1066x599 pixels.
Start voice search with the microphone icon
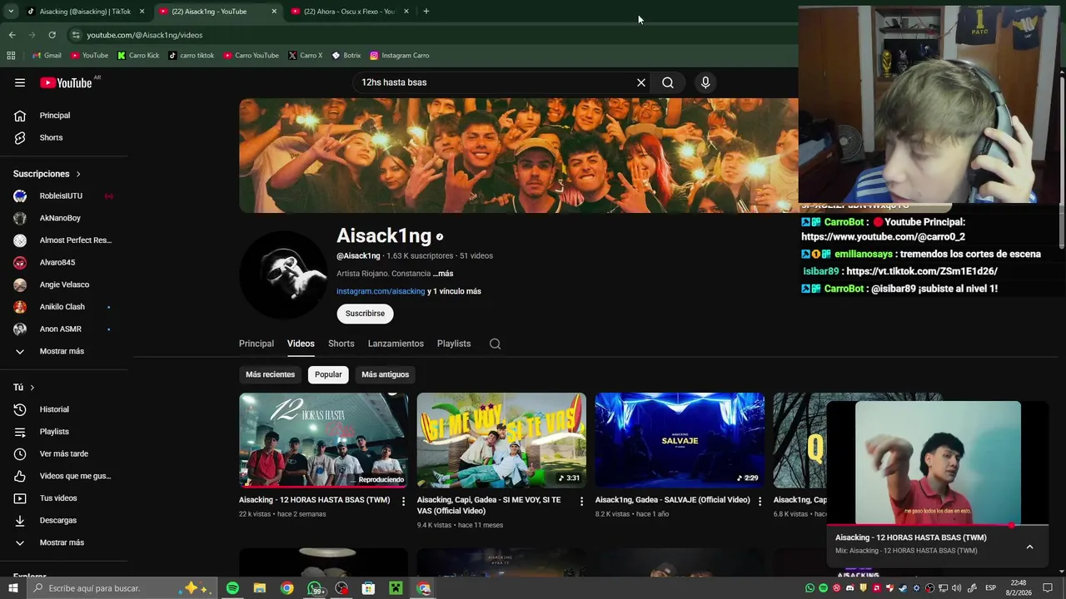(x=705, y=82)
